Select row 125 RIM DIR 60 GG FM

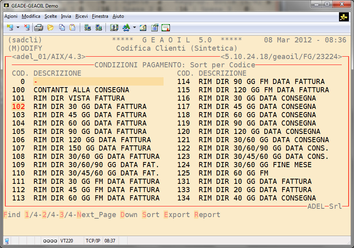[233, 173]
